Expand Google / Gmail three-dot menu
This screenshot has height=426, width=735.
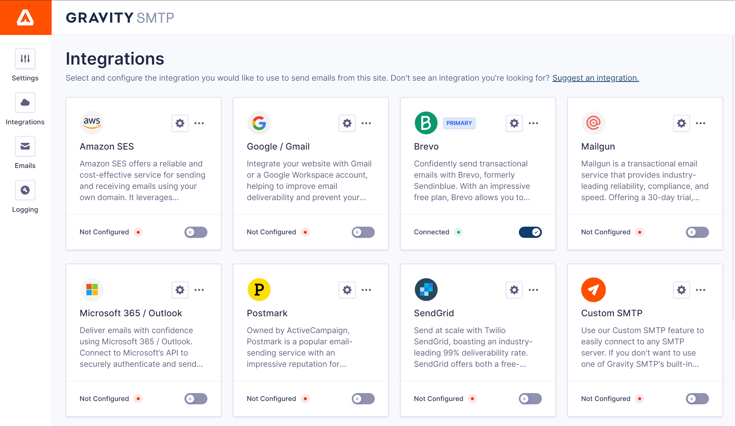(x=366, y=123)
